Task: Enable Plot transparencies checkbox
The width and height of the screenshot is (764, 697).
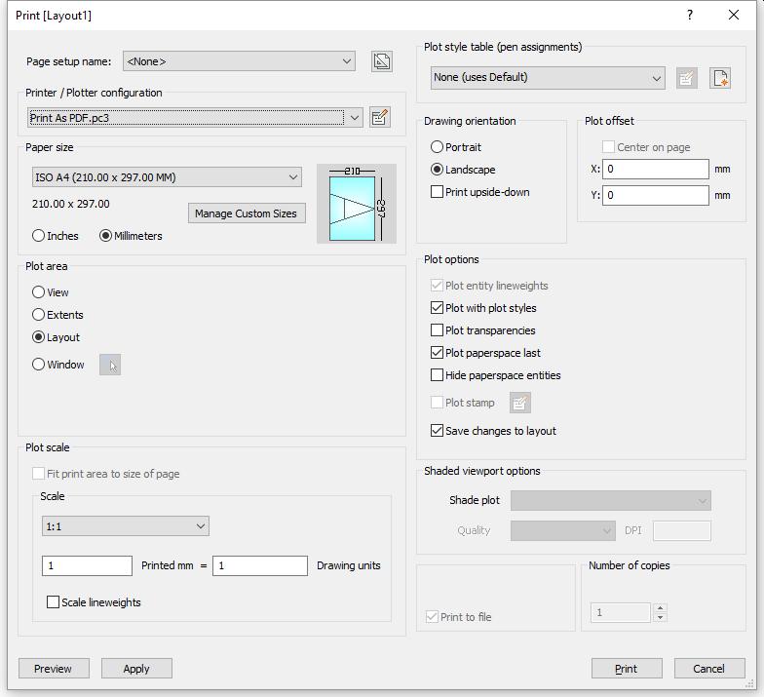Action: (438, 330)
